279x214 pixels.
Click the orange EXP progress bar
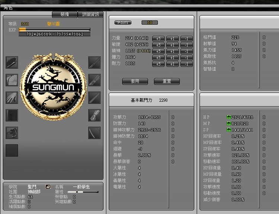point(54,30)
